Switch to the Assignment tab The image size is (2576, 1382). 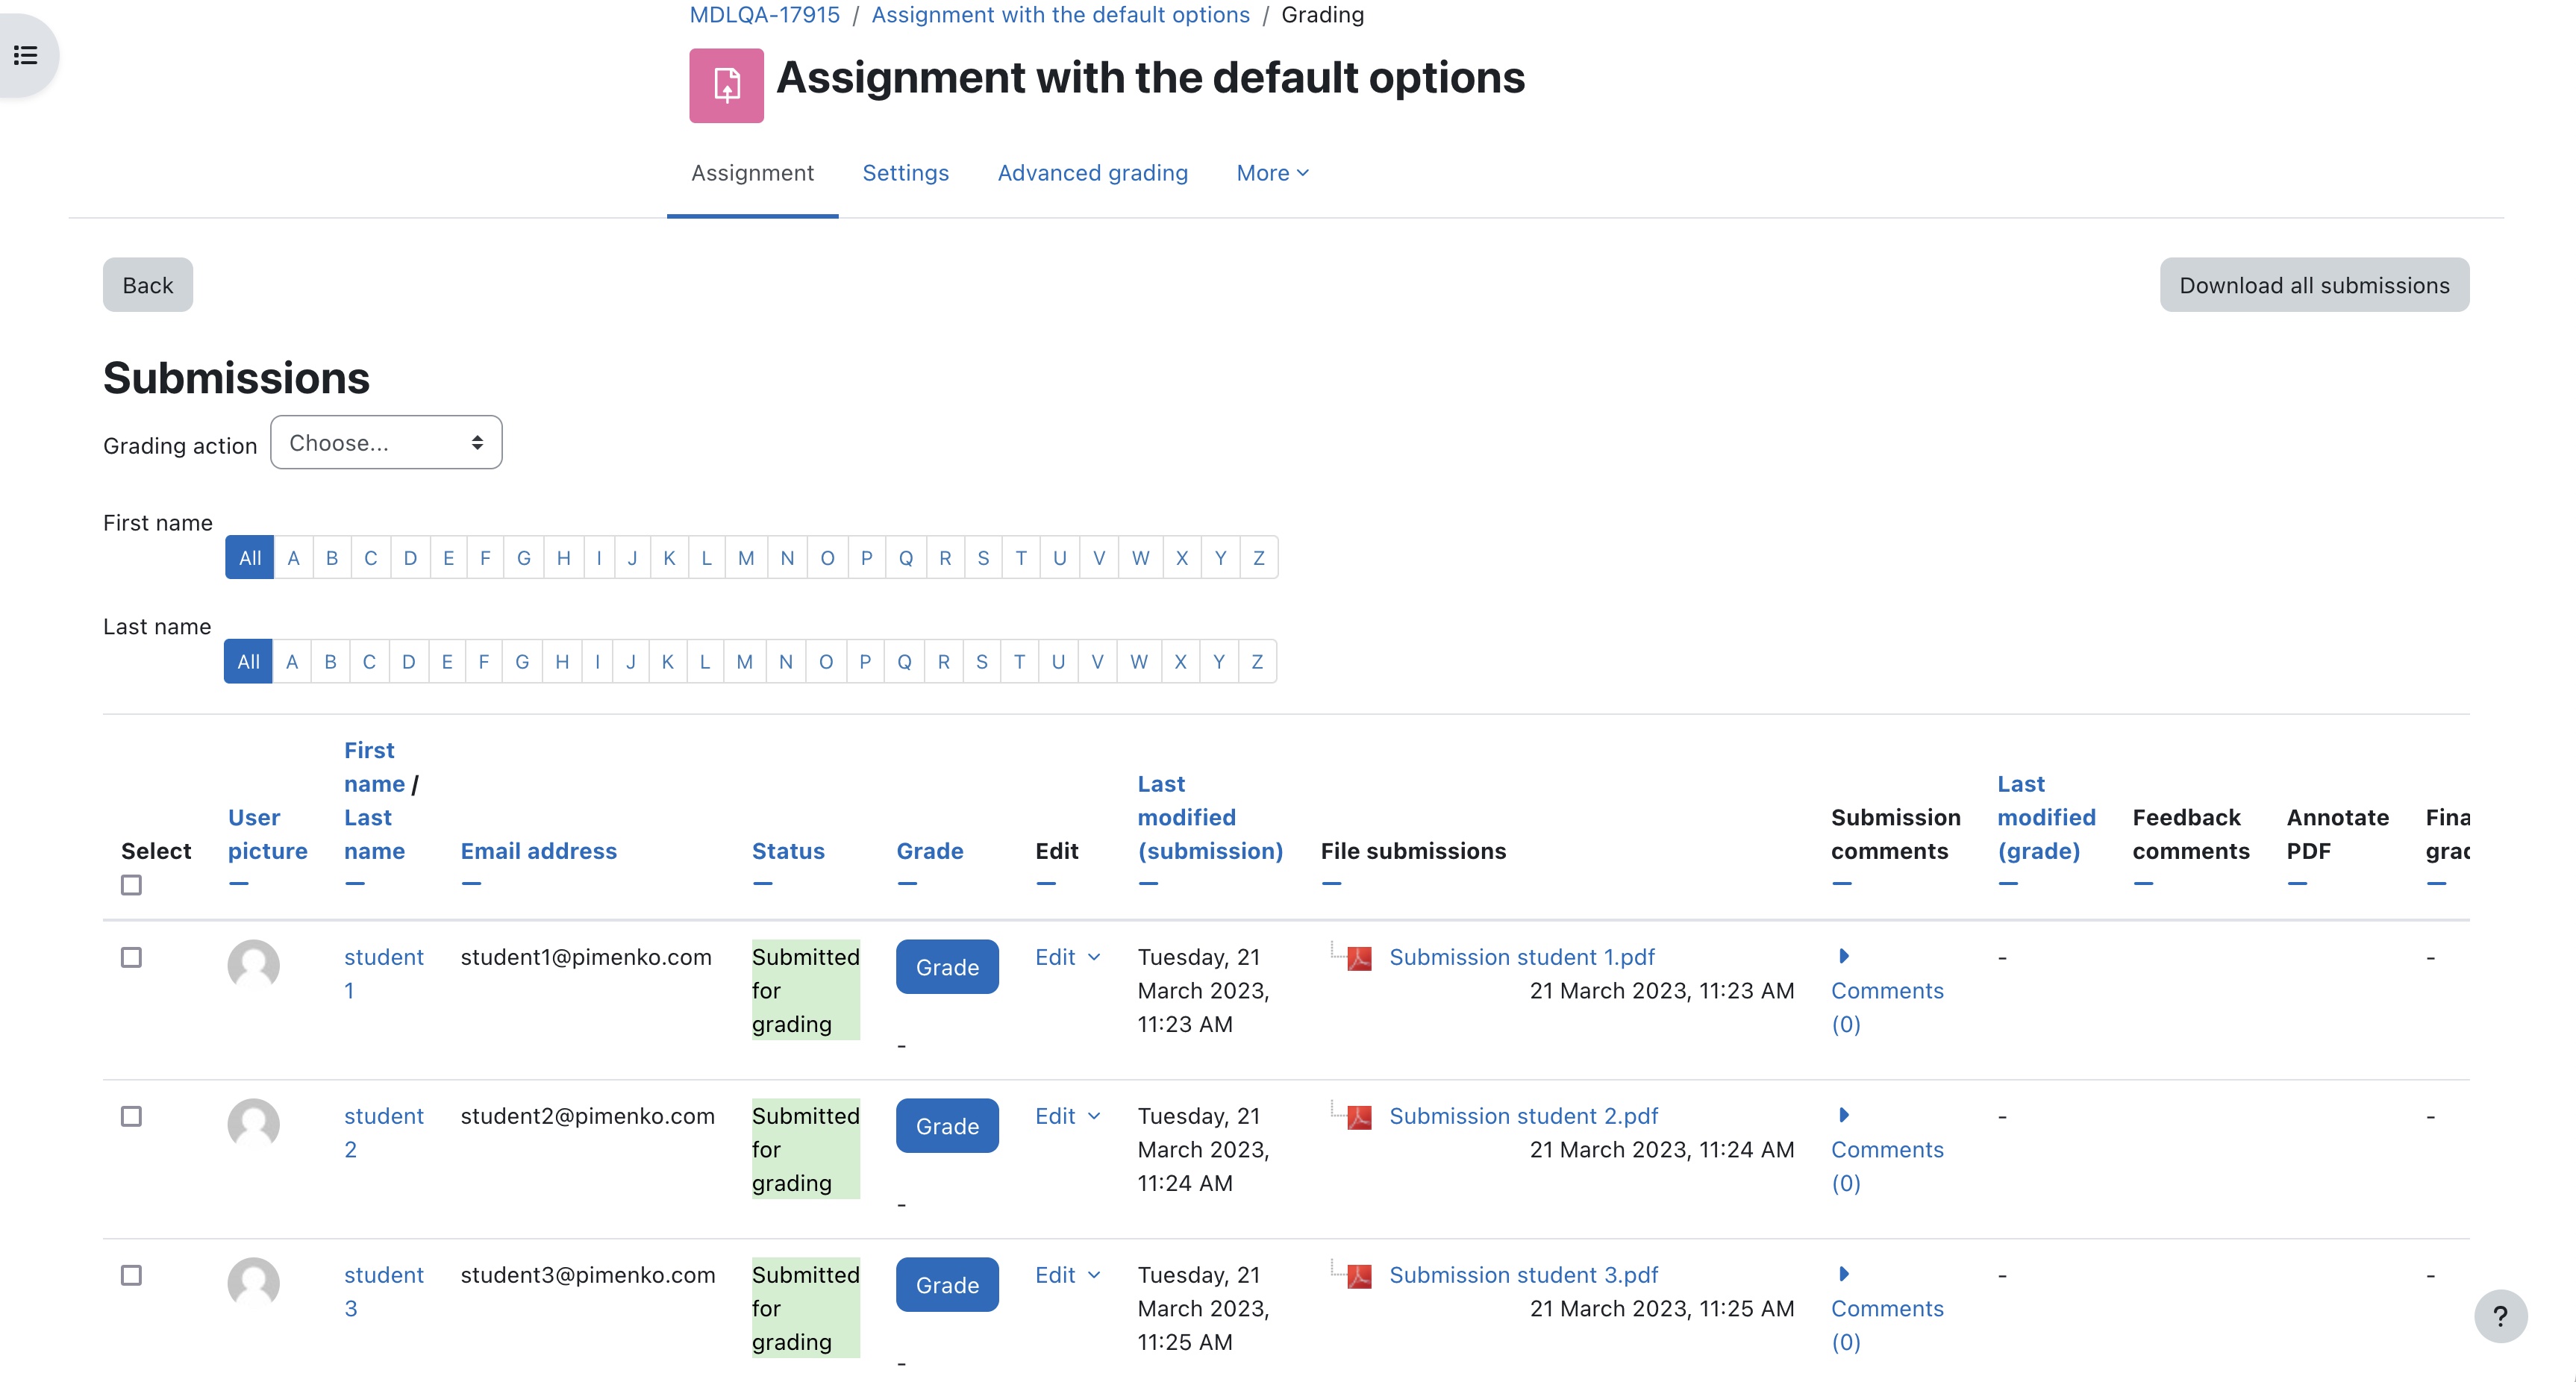coord(752,173)
